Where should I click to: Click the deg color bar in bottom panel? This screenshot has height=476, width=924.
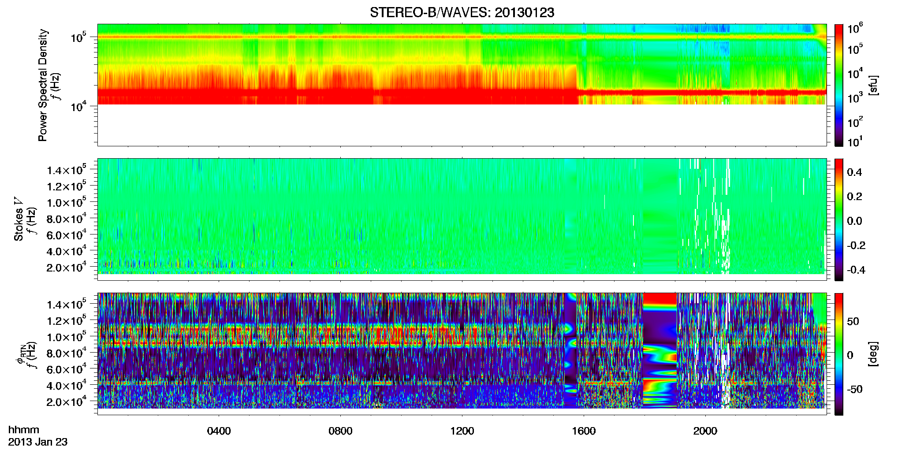click(839, 354)
